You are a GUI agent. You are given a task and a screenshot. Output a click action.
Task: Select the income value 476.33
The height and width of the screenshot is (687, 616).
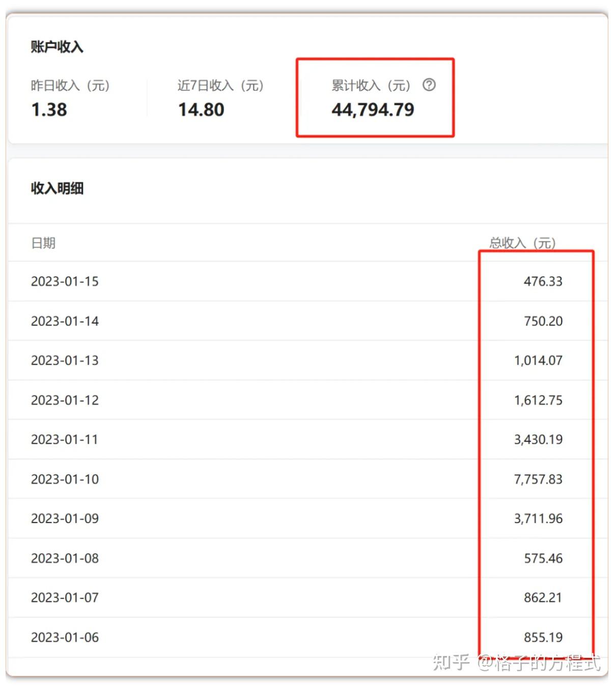pyautogui.click(x=543, y=281)
